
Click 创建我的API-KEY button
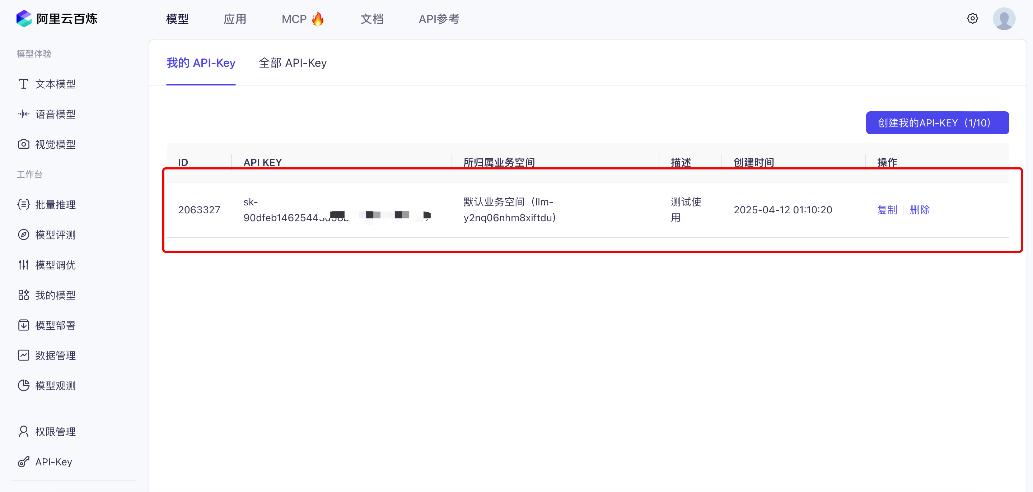[x=937, y=123]
